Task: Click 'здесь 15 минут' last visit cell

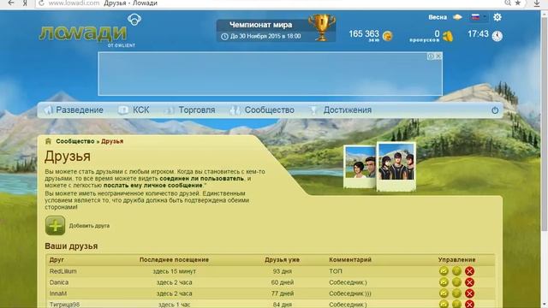Action: 174,271
